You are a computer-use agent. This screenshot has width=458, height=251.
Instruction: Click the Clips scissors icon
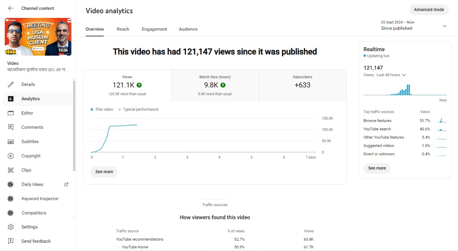coord(11,170)
